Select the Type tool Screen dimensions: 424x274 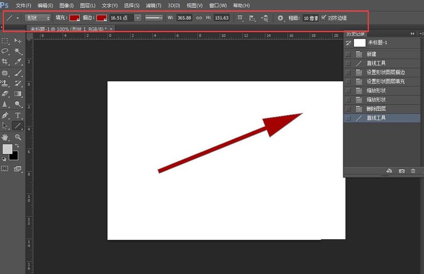(17, 115)
